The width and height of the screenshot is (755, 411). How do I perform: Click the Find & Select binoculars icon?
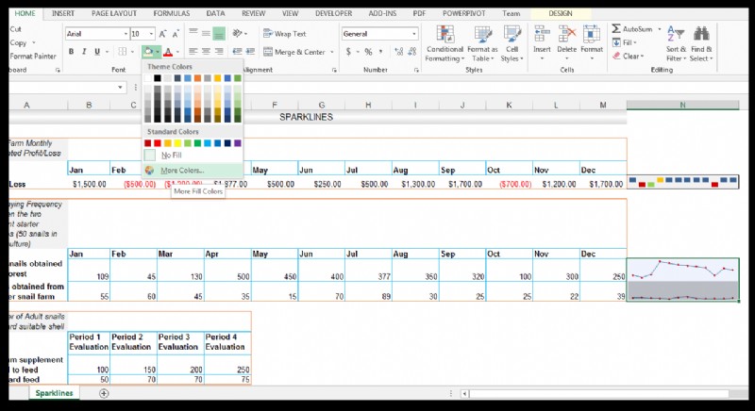coord(701,33)
